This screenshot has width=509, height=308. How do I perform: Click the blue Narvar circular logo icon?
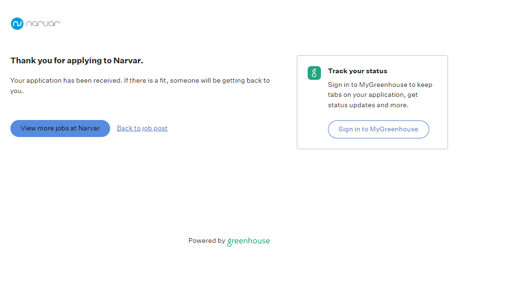pos(17,24)
